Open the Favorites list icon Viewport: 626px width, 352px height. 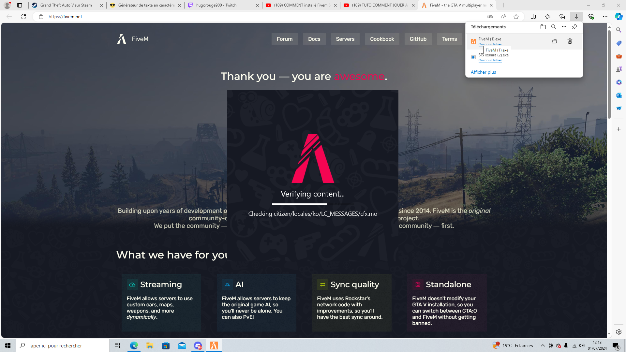click(547, 17)
